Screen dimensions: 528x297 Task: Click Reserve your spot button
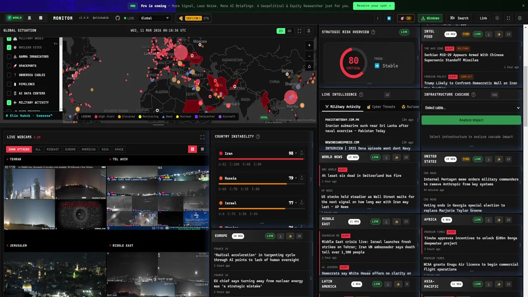pyautogui.click(x=374, y=6)
